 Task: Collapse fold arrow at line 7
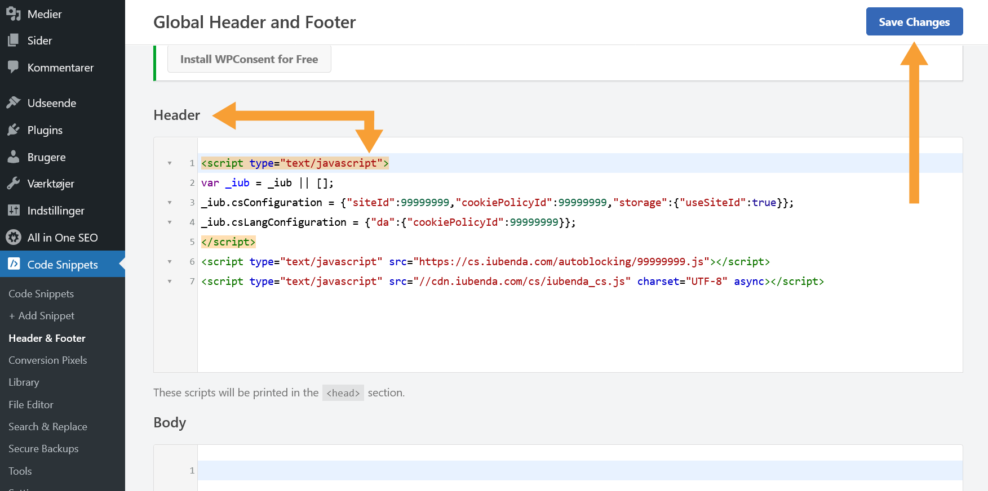click(170, 282)
